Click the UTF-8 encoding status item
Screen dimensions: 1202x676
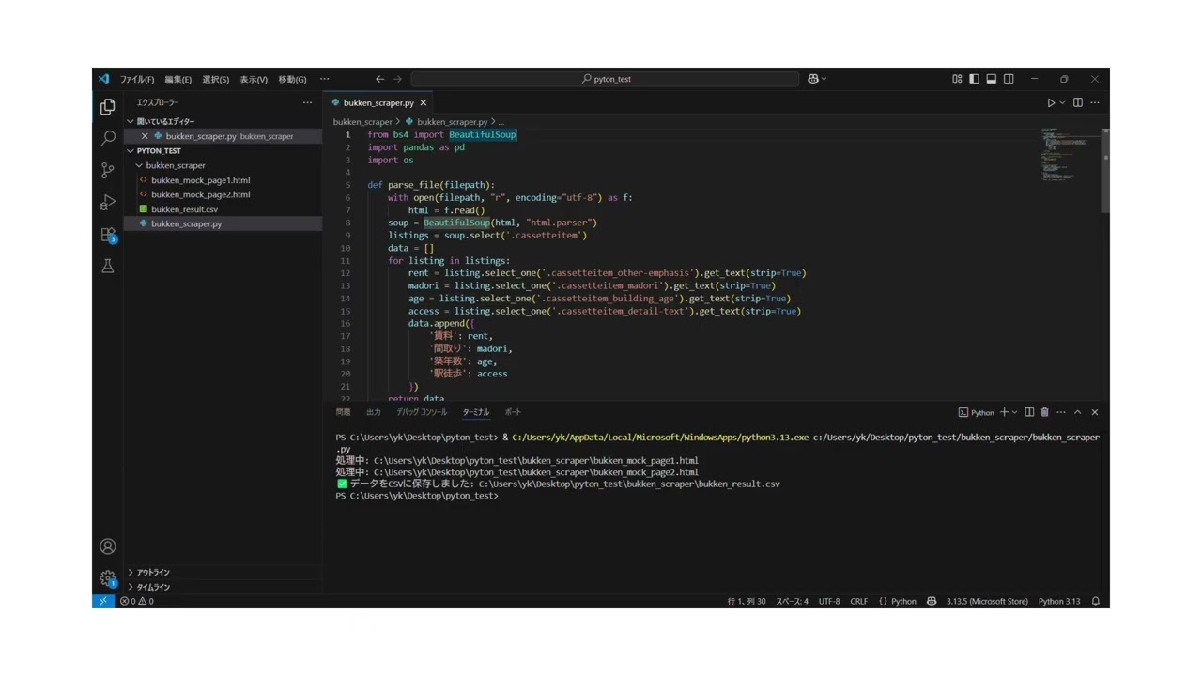(x=829, y=601)
